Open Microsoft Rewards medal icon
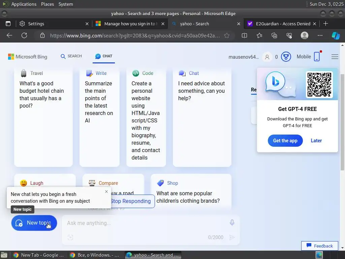This screenshot has width=345, height=259. point(286,57)
